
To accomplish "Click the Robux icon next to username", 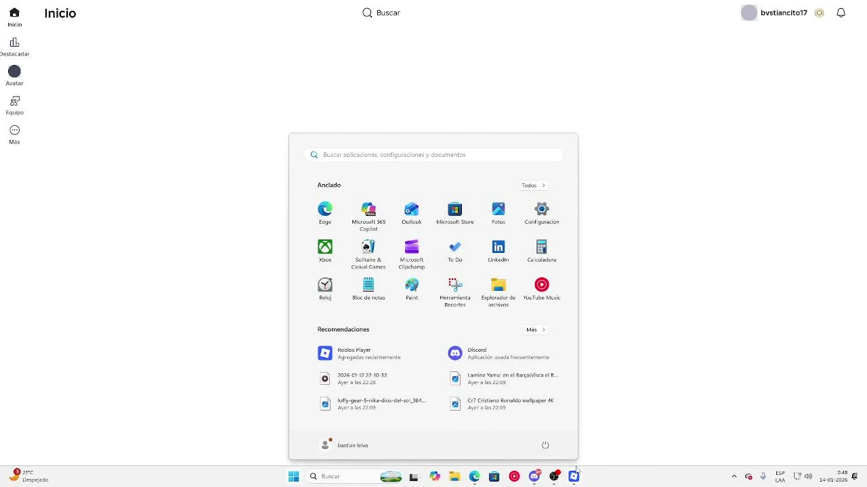I will pyautogui.click(x=819, y=13).
